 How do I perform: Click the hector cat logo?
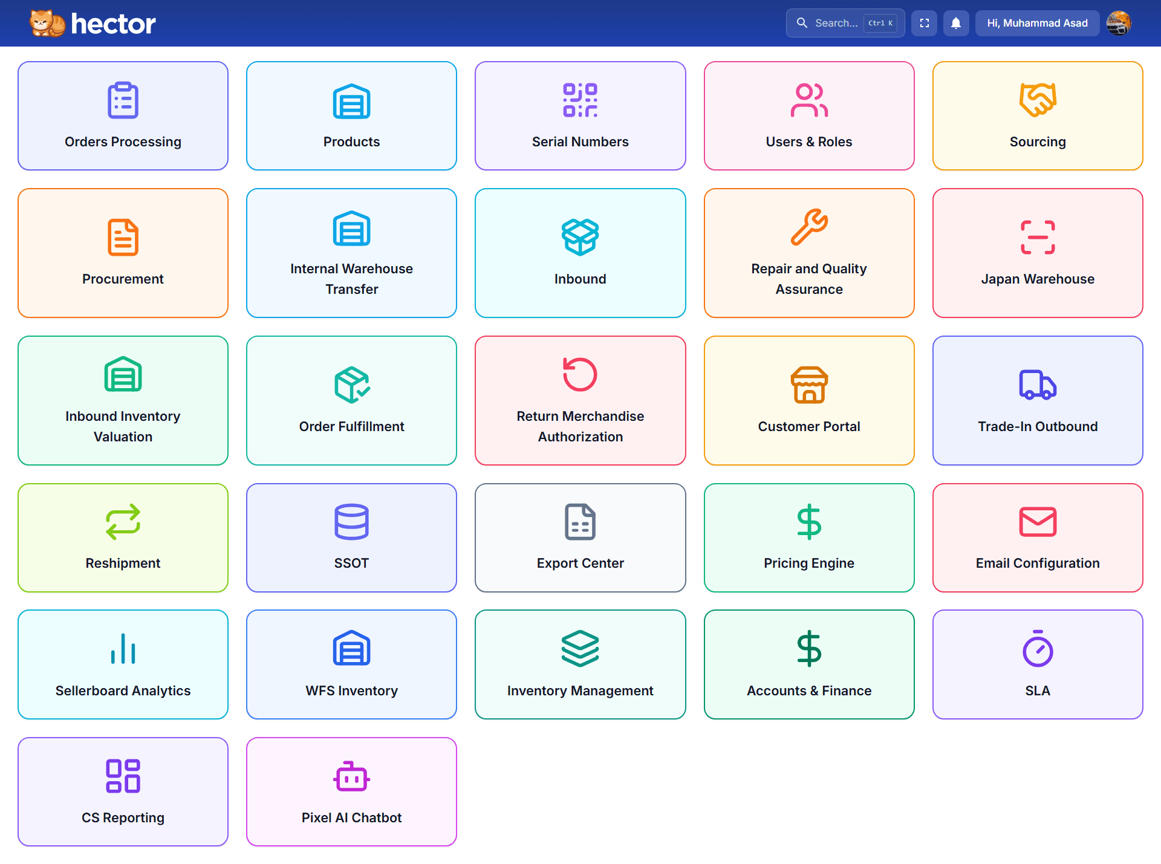47,23
